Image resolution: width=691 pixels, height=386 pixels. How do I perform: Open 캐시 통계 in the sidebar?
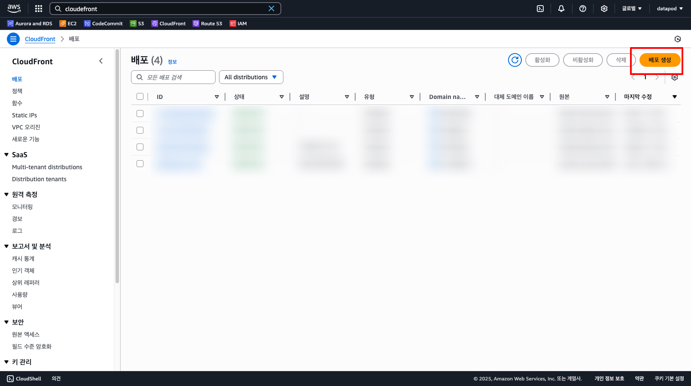tap(23, 259)
